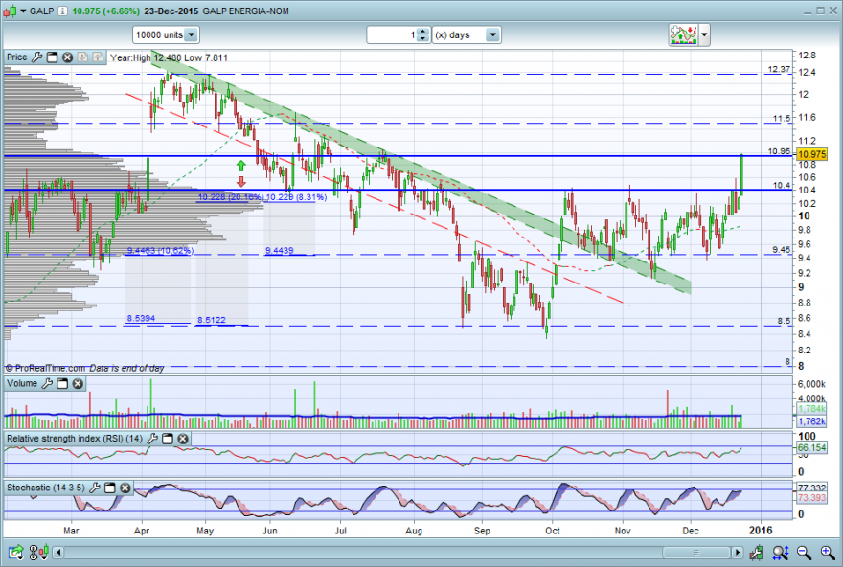Open dropdown arrow next to indicators icon
Screen dimensions: 843x567
click(704, 35)
